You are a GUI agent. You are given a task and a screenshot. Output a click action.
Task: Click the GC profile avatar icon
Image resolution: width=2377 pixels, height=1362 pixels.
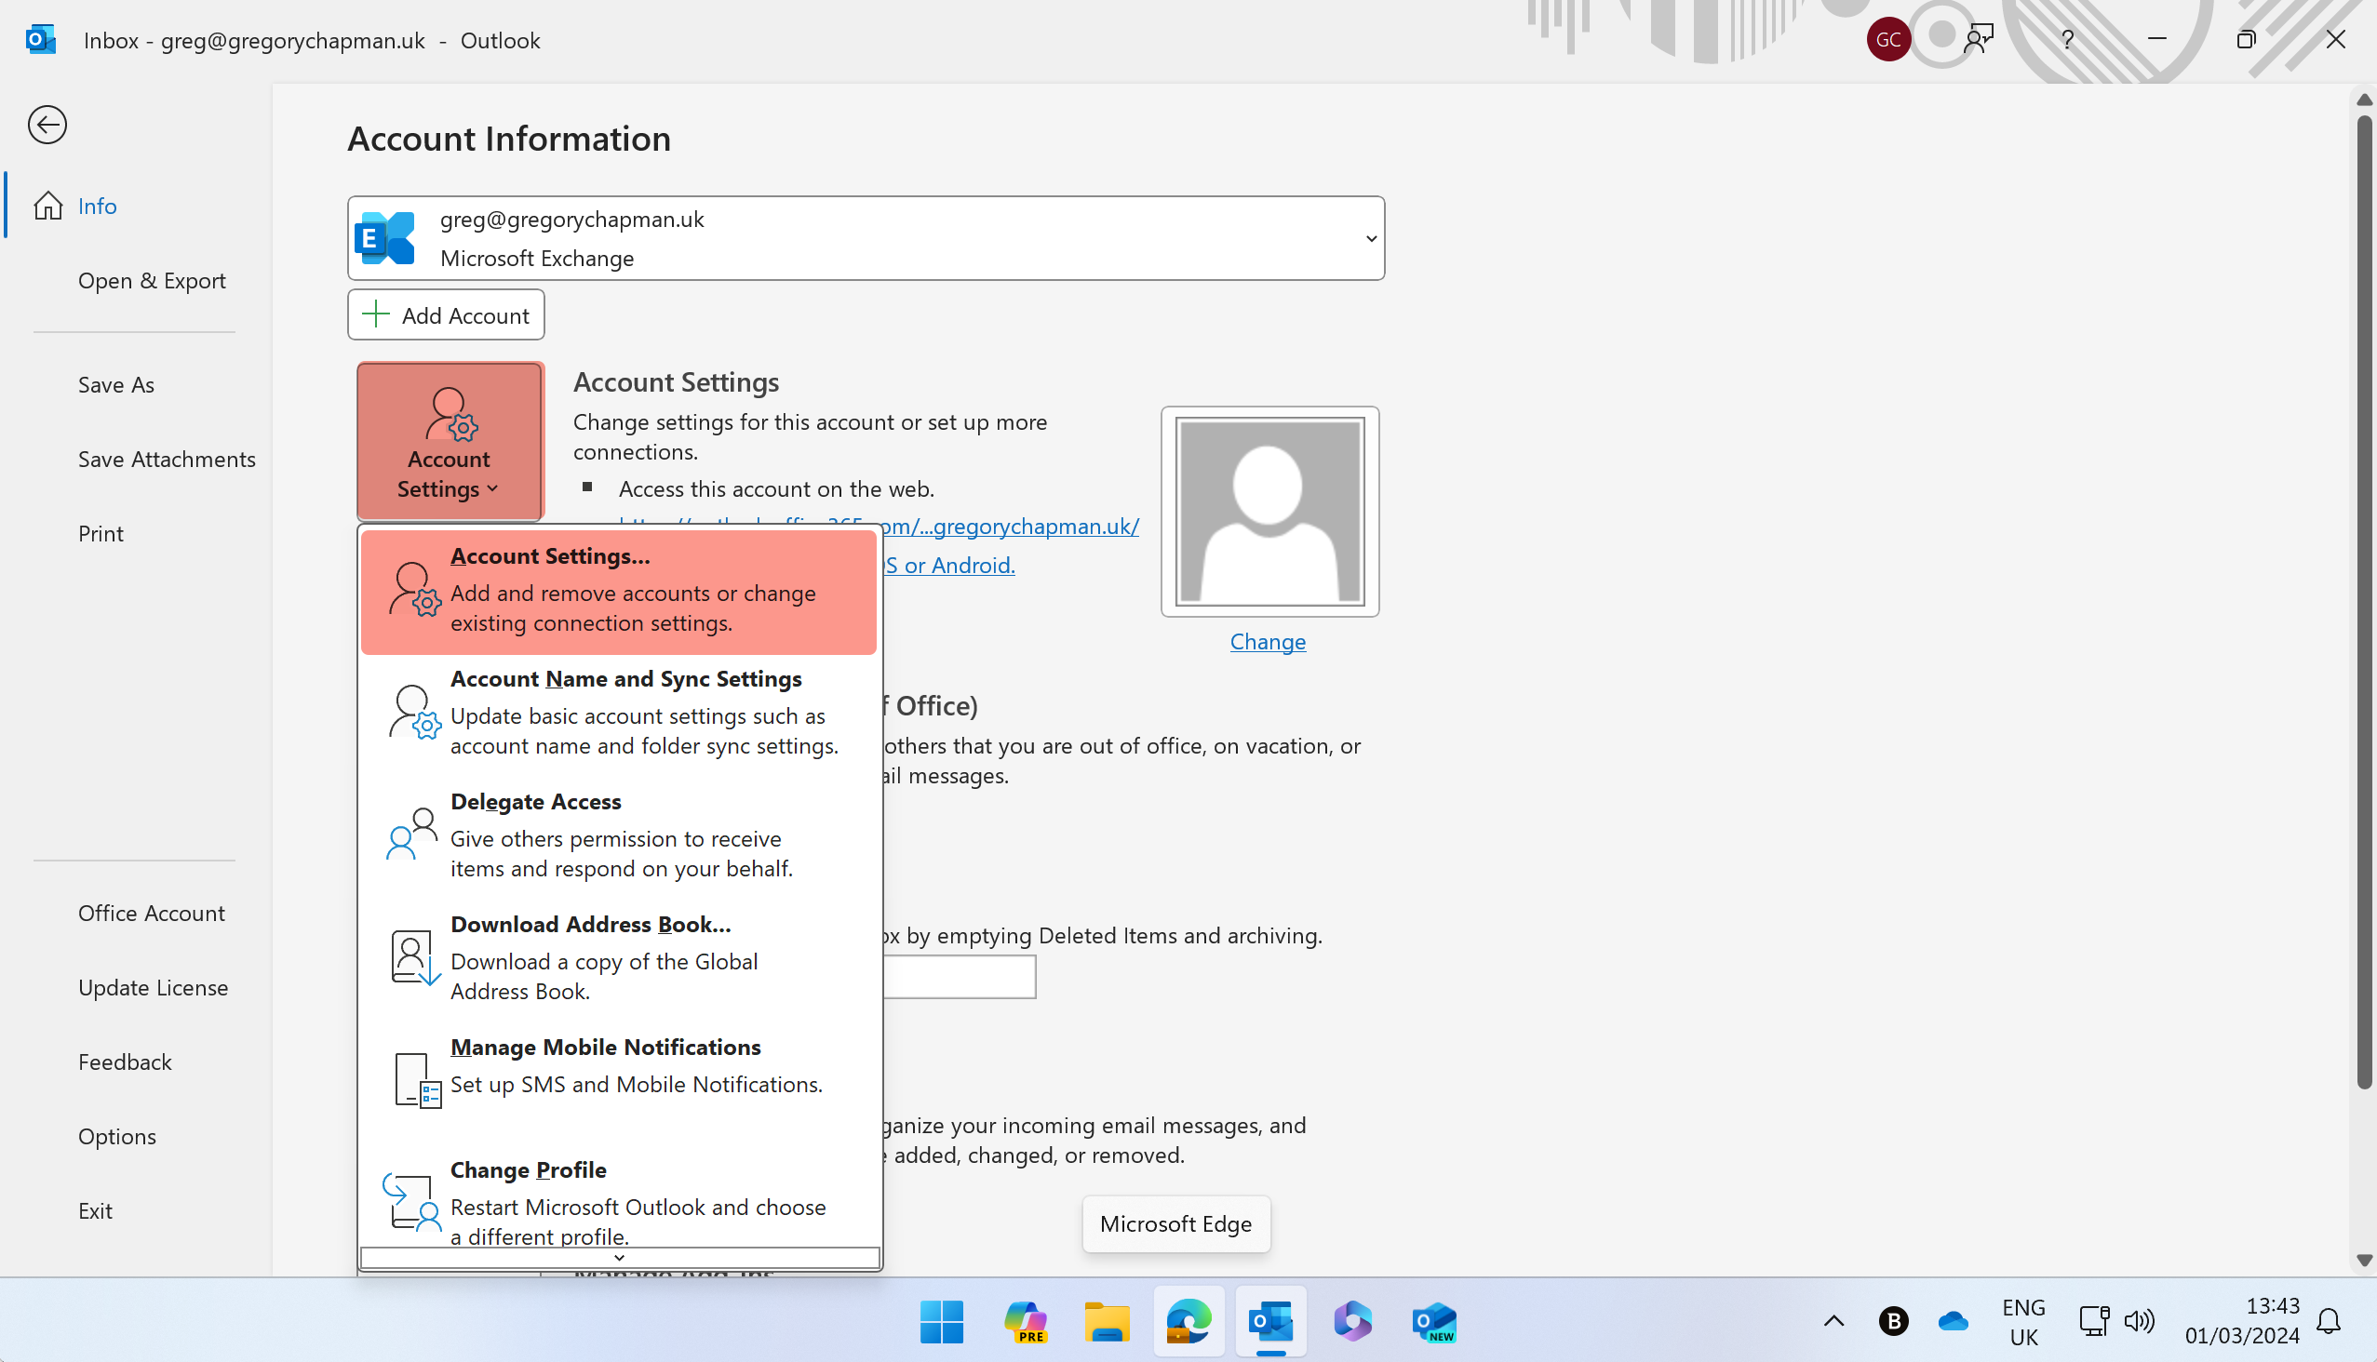pos(1887,39)
